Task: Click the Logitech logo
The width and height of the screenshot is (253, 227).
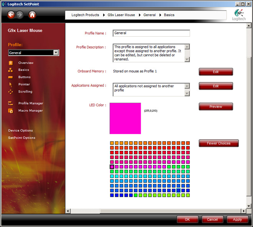Action: click(x=239, y=15)
